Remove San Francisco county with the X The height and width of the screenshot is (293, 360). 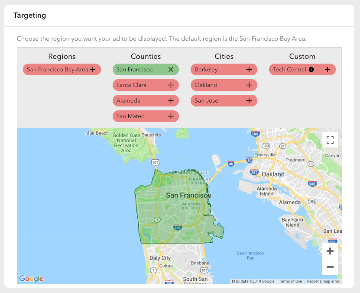pyautogui.click(x=171, y=70)
